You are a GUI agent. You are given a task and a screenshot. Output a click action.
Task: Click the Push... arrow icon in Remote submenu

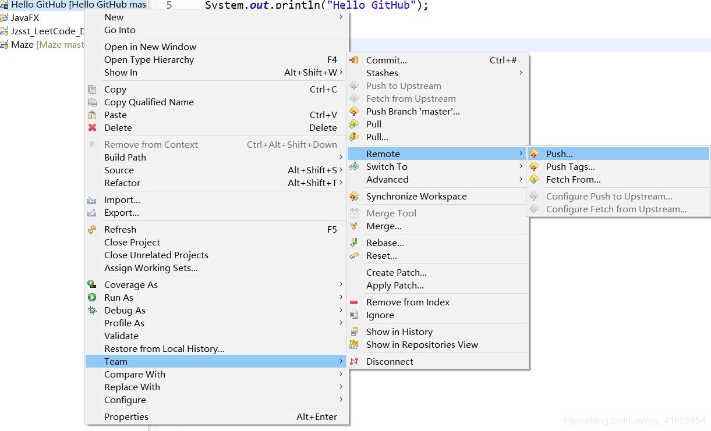(x=534, y=154)
